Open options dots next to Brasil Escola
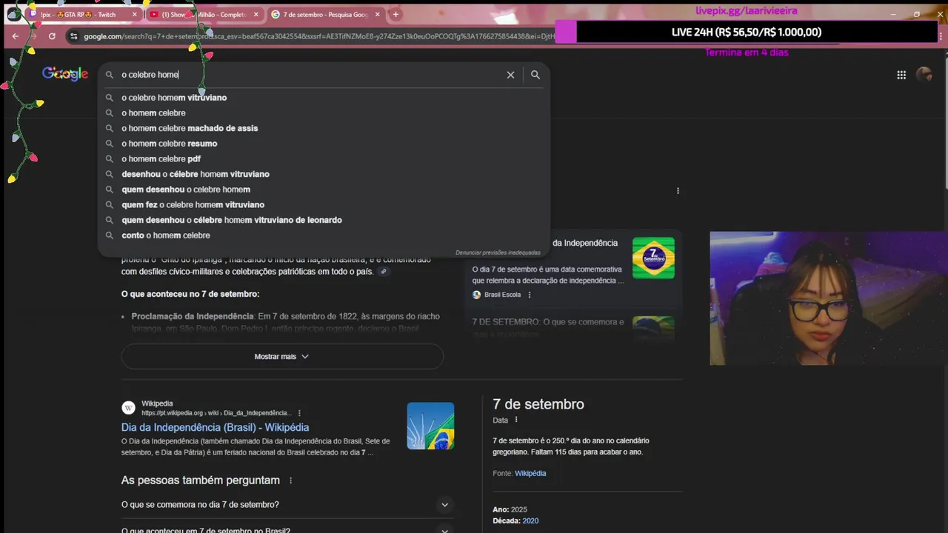The width and height of the screenshot is (948, 533). pos(529,295)
